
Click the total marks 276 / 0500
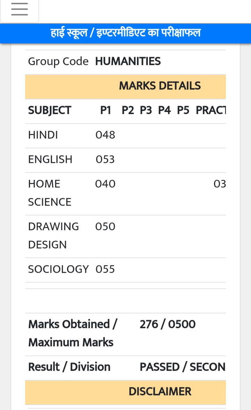pos(168,324)
